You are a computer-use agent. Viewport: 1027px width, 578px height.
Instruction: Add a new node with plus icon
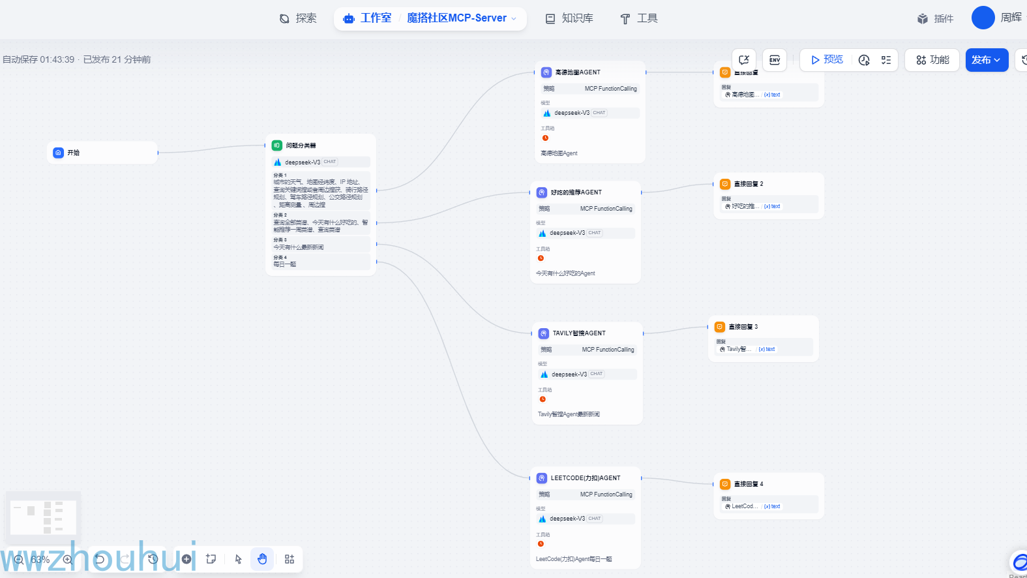186,559
